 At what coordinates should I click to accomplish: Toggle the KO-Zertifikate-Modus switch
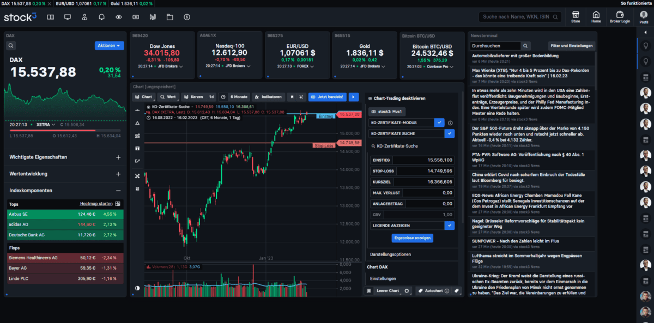439,123
